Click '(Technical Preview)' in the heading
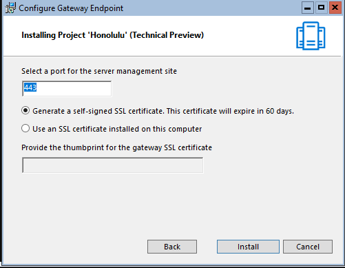Viewport: 345px width, 268px height. [167, 35]
